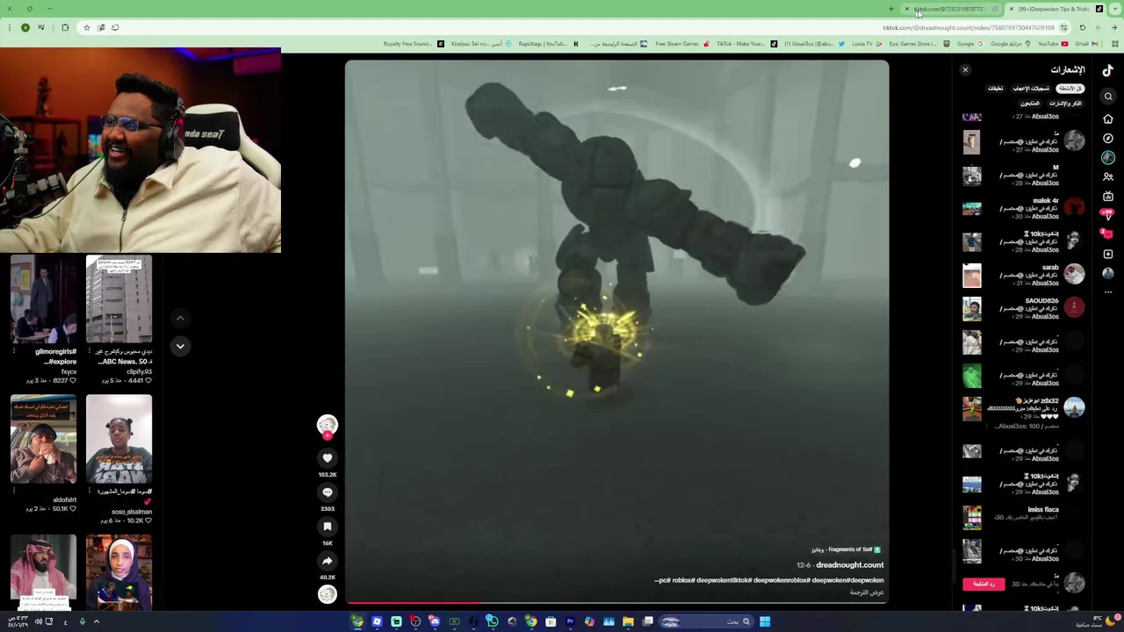Open the dreadnought.count creator profile link
This screenshot has width=1124, height=632.
tap(849, 565)
